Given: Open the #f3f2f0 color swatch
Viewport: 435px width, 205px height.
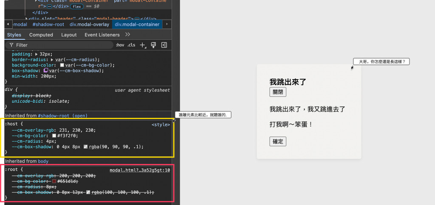Looking at the screenshot, I should point(54,136).
